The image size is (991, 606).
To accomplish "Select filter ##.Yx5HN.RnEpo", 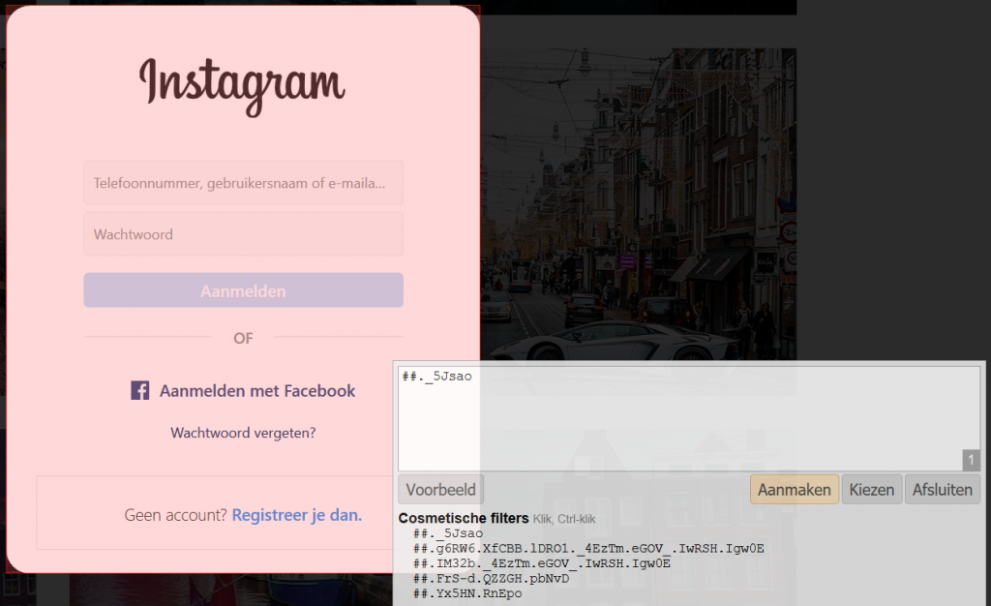I will [467, 593].
